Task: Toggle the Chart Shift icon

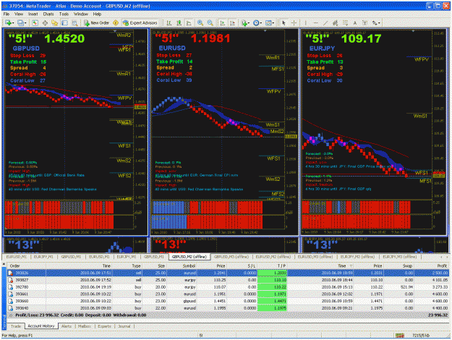Action: pos(232,22)
